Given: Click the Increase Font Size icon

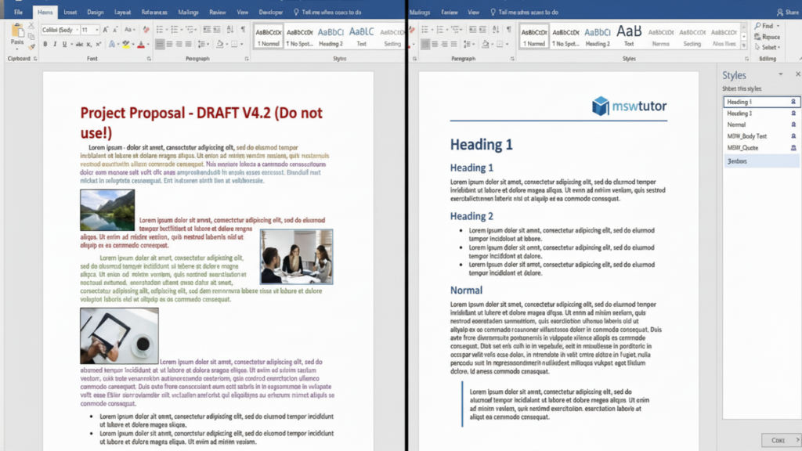Looking at the screenshot, I should point(106,30).
